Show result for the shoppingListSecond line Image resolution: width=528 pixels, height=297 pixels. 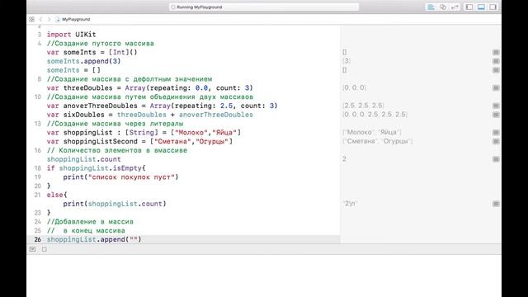496,141
